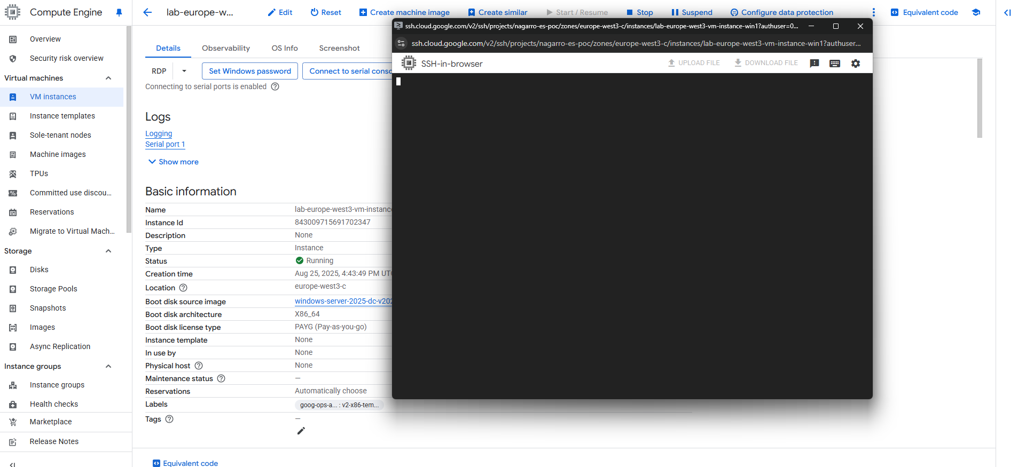Screen dimensions: 1018x467
Task: Click the goog-ops-a label chip
Action: point(339,405)
